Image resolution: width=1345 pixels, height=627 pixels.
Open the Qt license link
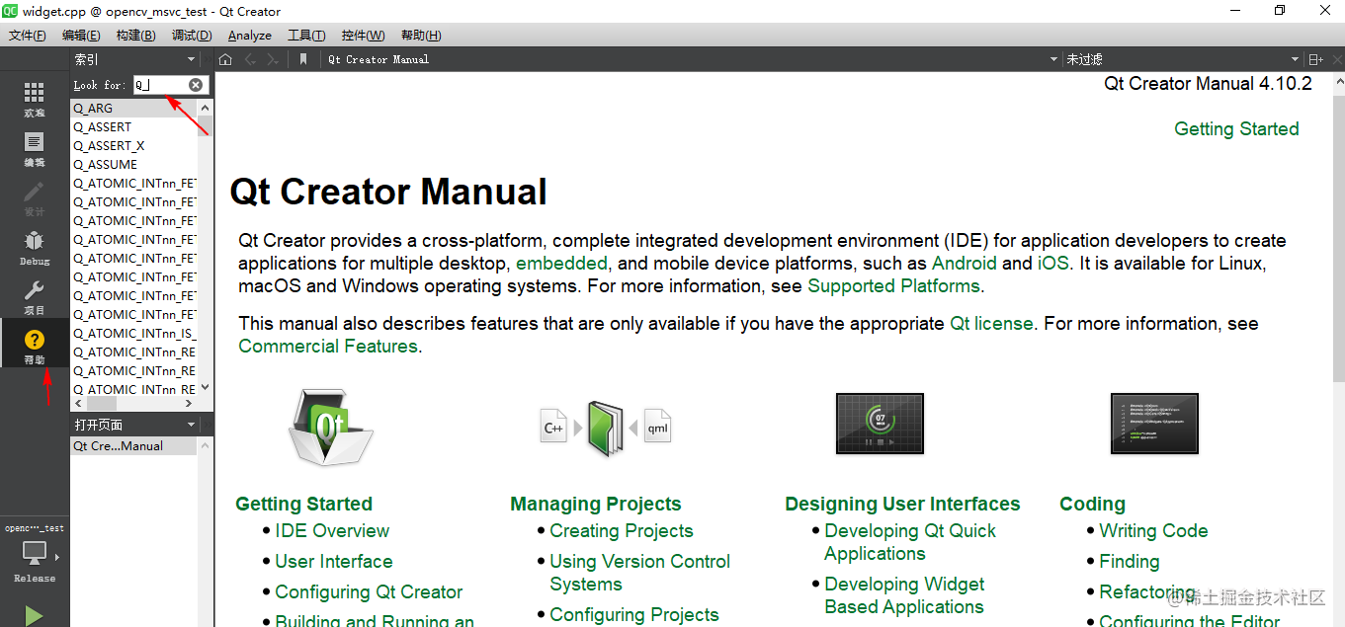click(x=991, y=323)
